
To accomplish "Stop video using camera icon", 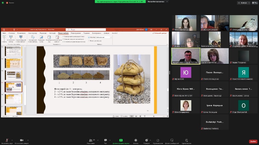I will (21, 140).
